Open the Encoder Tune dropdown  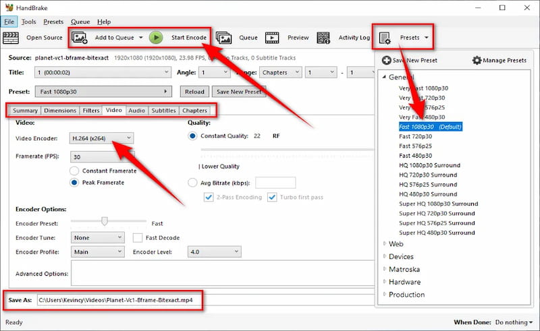click(97, 238)
